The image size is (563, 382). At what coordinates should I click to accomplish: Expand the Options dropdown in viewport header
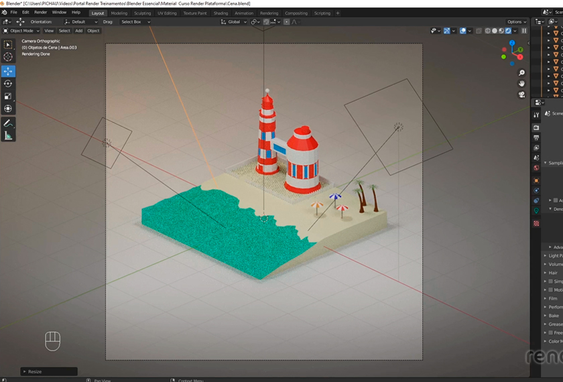(516, 22)
